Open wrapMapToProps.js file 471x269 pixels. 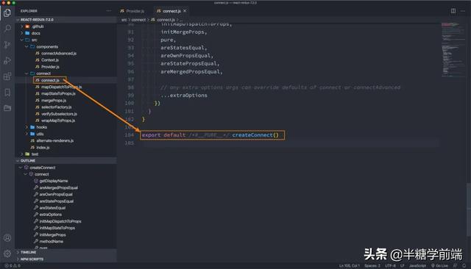(58, 121)
